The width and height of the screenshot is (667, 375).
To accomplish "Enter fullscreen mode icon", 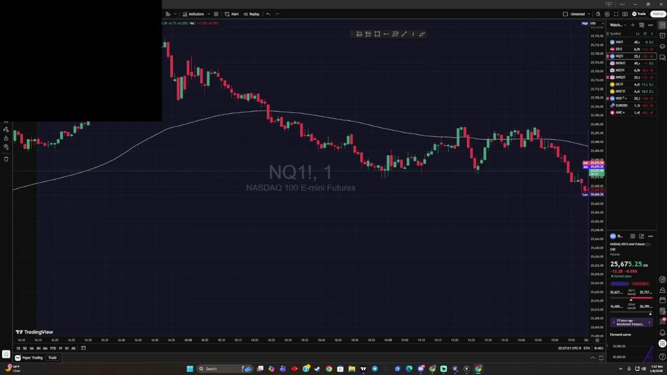I will pyautogui.click(x=616, y=14).
